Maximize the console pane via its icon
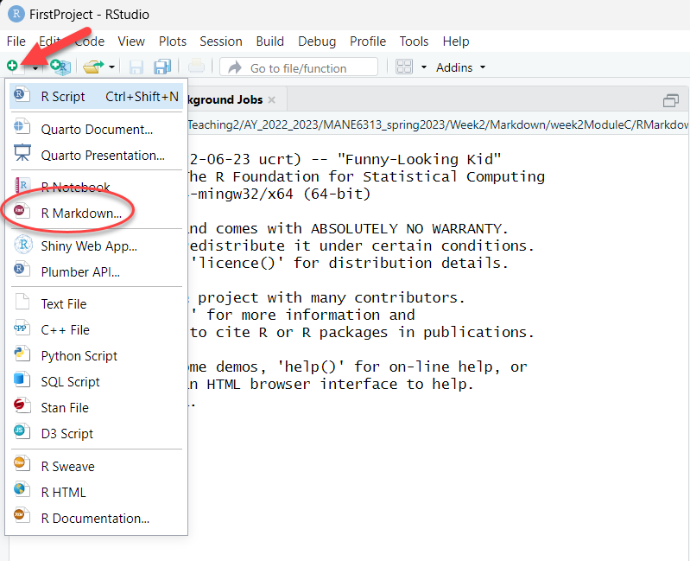This screenshot has width=690, height=561. [x=670, y=100]
